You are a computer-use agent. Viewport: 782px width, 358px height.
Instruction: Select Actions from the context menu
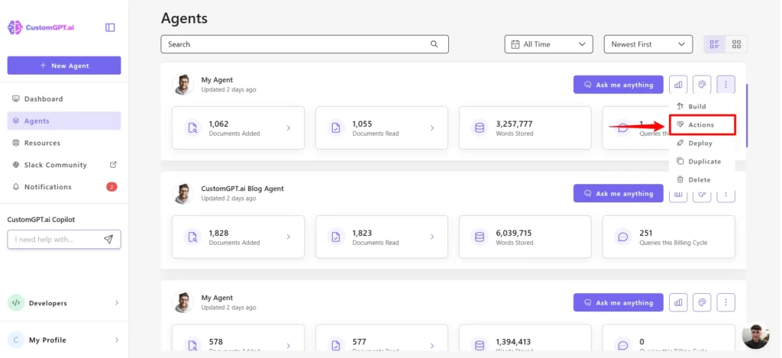tap(701, 124)
